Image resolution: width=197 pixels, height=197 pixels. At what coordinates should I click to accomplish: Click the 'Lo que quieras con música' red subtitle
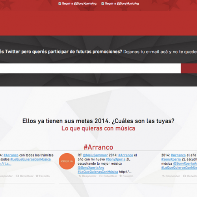[x=98, y=128]
